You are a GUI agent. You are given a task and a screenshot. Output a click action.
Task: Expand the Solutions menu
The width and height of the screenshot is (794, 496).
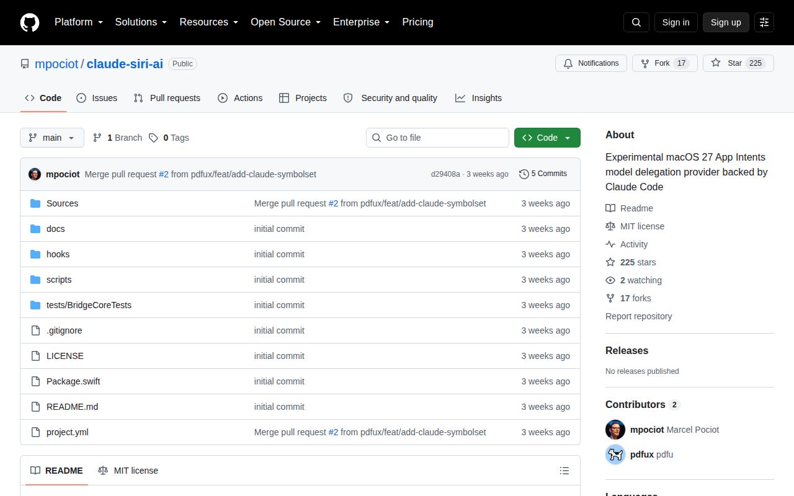tap(141, 22)
